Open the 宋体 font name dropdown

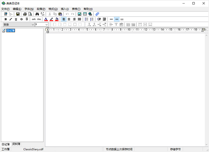[33, 24]
